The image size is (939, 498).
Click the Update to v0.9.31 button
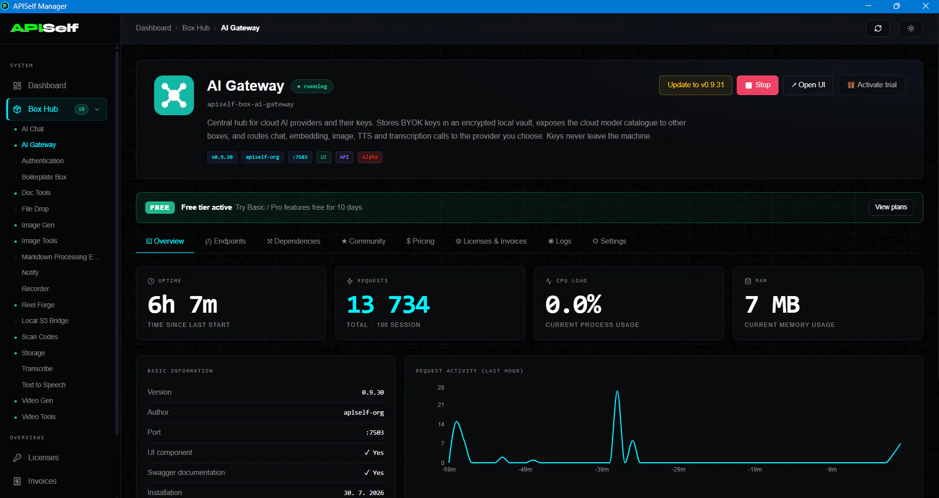tap(696, 85)
